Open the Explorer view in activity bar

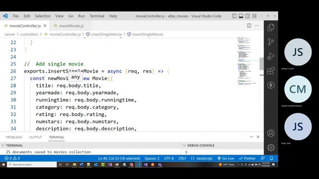[x=271, y=28]
